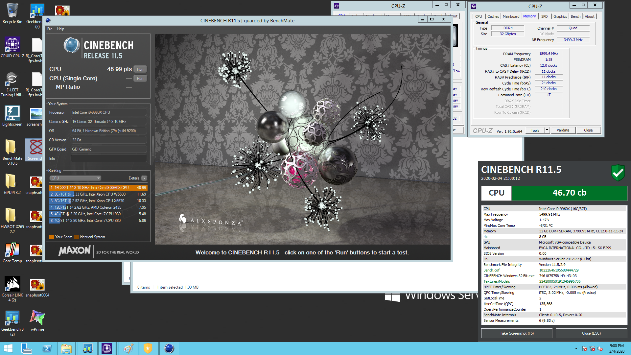Screen dimensions: 631x355
Task: Click '1 item selected 1.00 MB' in Explorer status
Action: 177,287
